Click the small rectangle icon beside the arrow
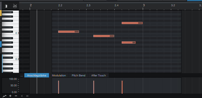202x98 pixels. pyautogui.click(x=27, y=96)
